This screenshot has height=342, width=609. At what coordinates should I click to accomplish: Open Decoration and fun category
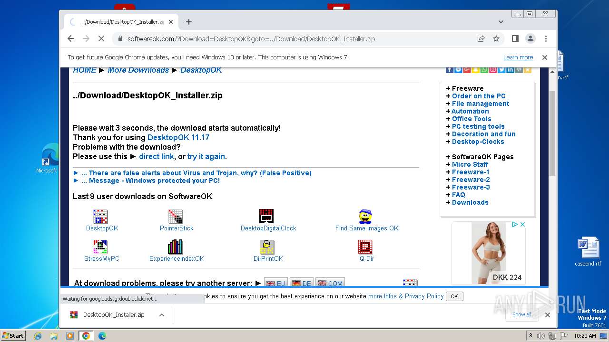pos(484,134)
